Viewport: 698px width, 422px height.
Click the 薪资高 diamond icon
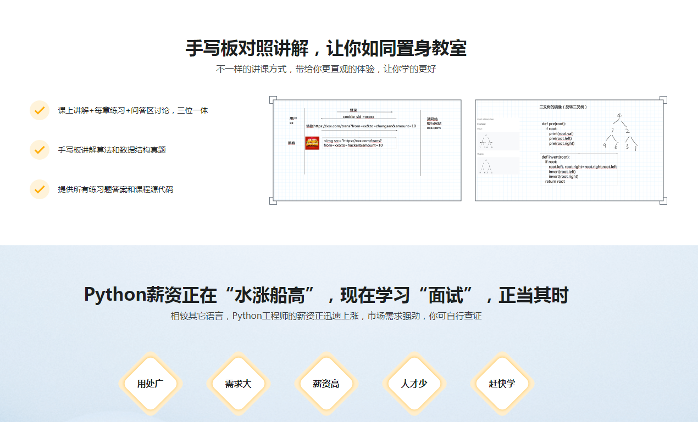(326, 384)
